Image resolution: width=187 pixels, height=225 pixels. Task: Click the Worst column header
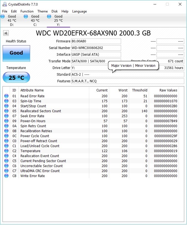(119, 90)
